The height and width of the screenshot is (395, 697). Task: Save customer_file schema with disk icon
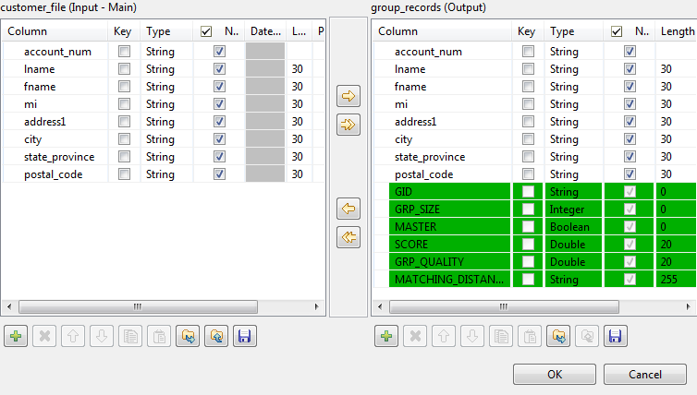(245, 337)
